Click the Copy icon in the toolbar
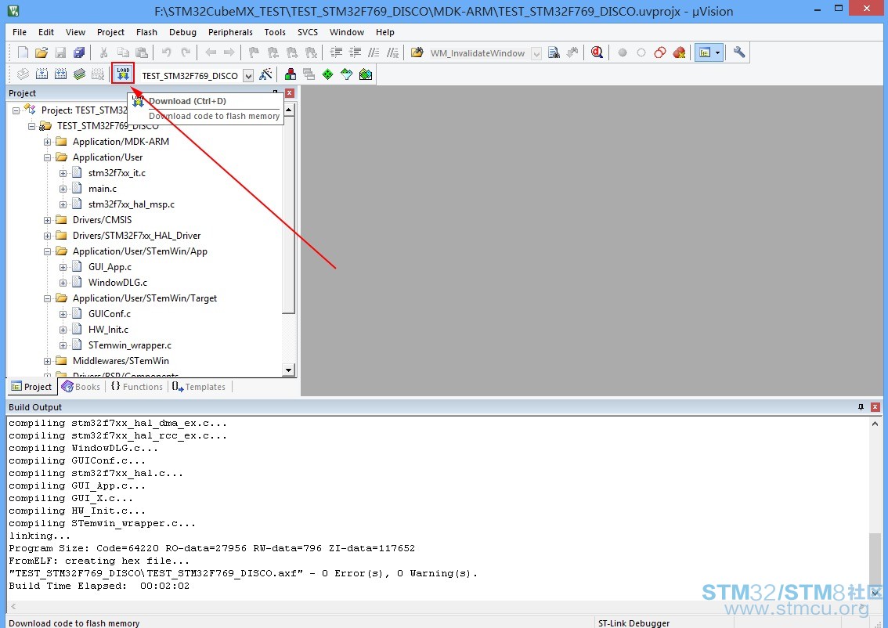Image resolution: width=888 pixels, height=628 pixels. pos(123,52)
